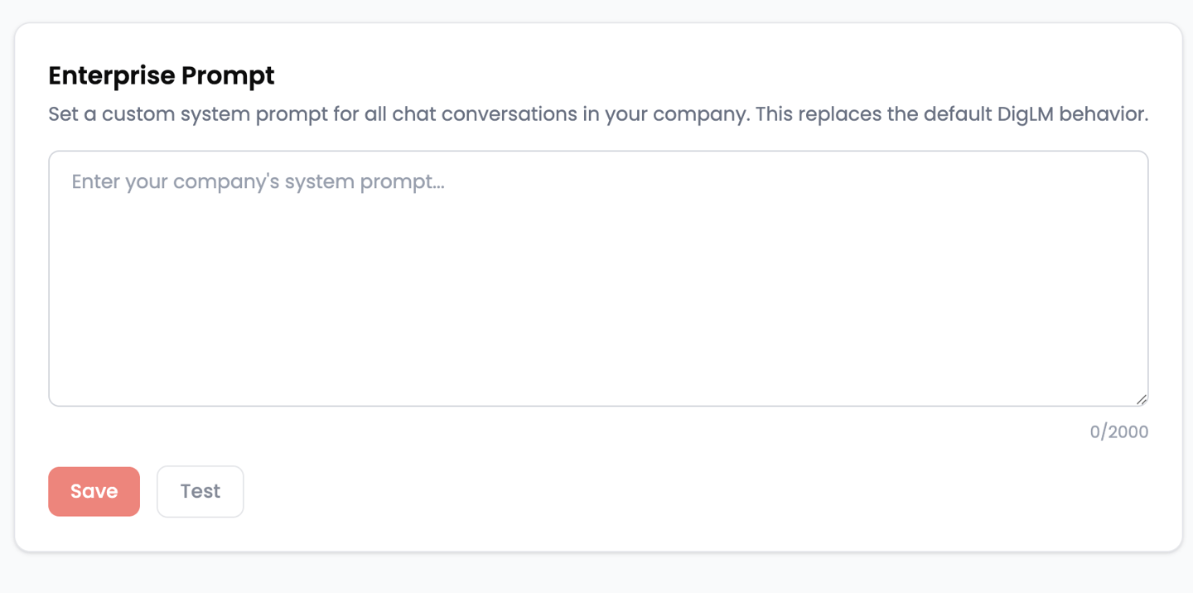1193x593 pixels.
Task: Click the word "Prompt" in the title
Action: [228, 75]
